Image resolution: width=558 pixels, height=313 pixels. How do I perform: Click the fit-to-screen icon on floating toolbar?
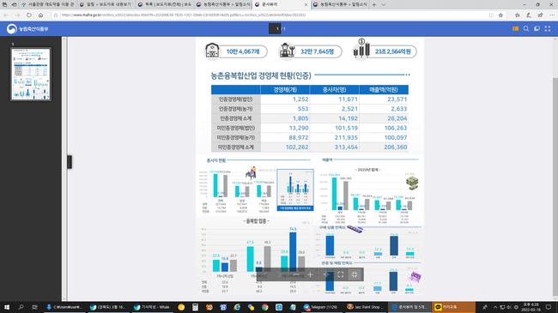pyautogui.click(x=340, y=274)
